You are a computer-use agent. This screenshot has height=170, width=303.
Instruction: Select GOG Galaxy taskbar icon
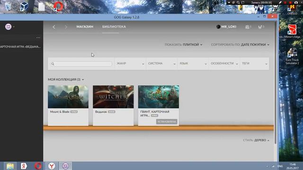click(x=65, y=166)
